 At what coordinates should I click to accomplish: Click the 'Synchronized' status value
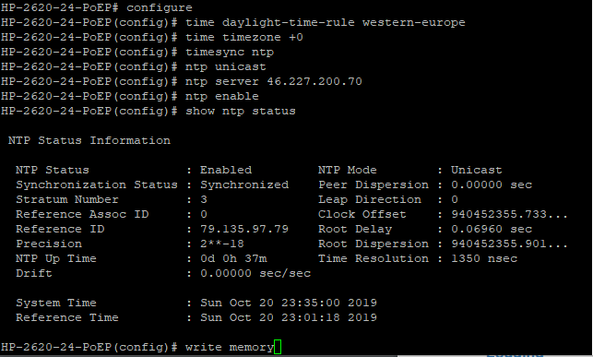point(244,184)
